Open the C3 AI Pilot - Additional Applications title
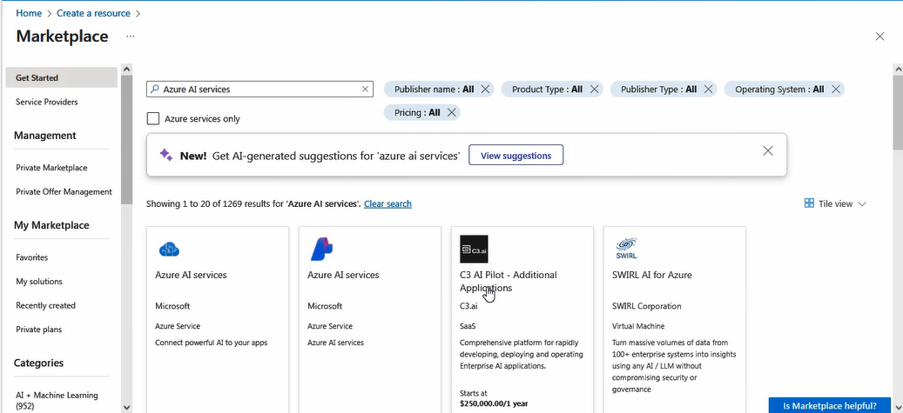Screen dimensions: 903x413 coord(509,282)
